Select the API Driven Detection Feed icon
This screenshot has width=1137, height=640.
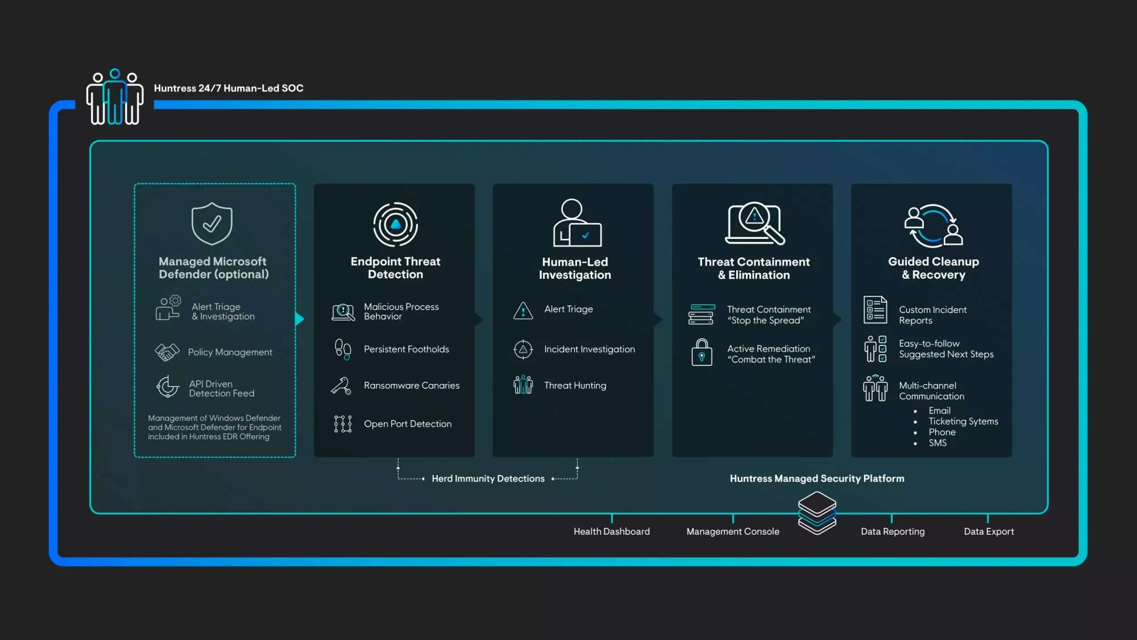(x=167, y=387)
